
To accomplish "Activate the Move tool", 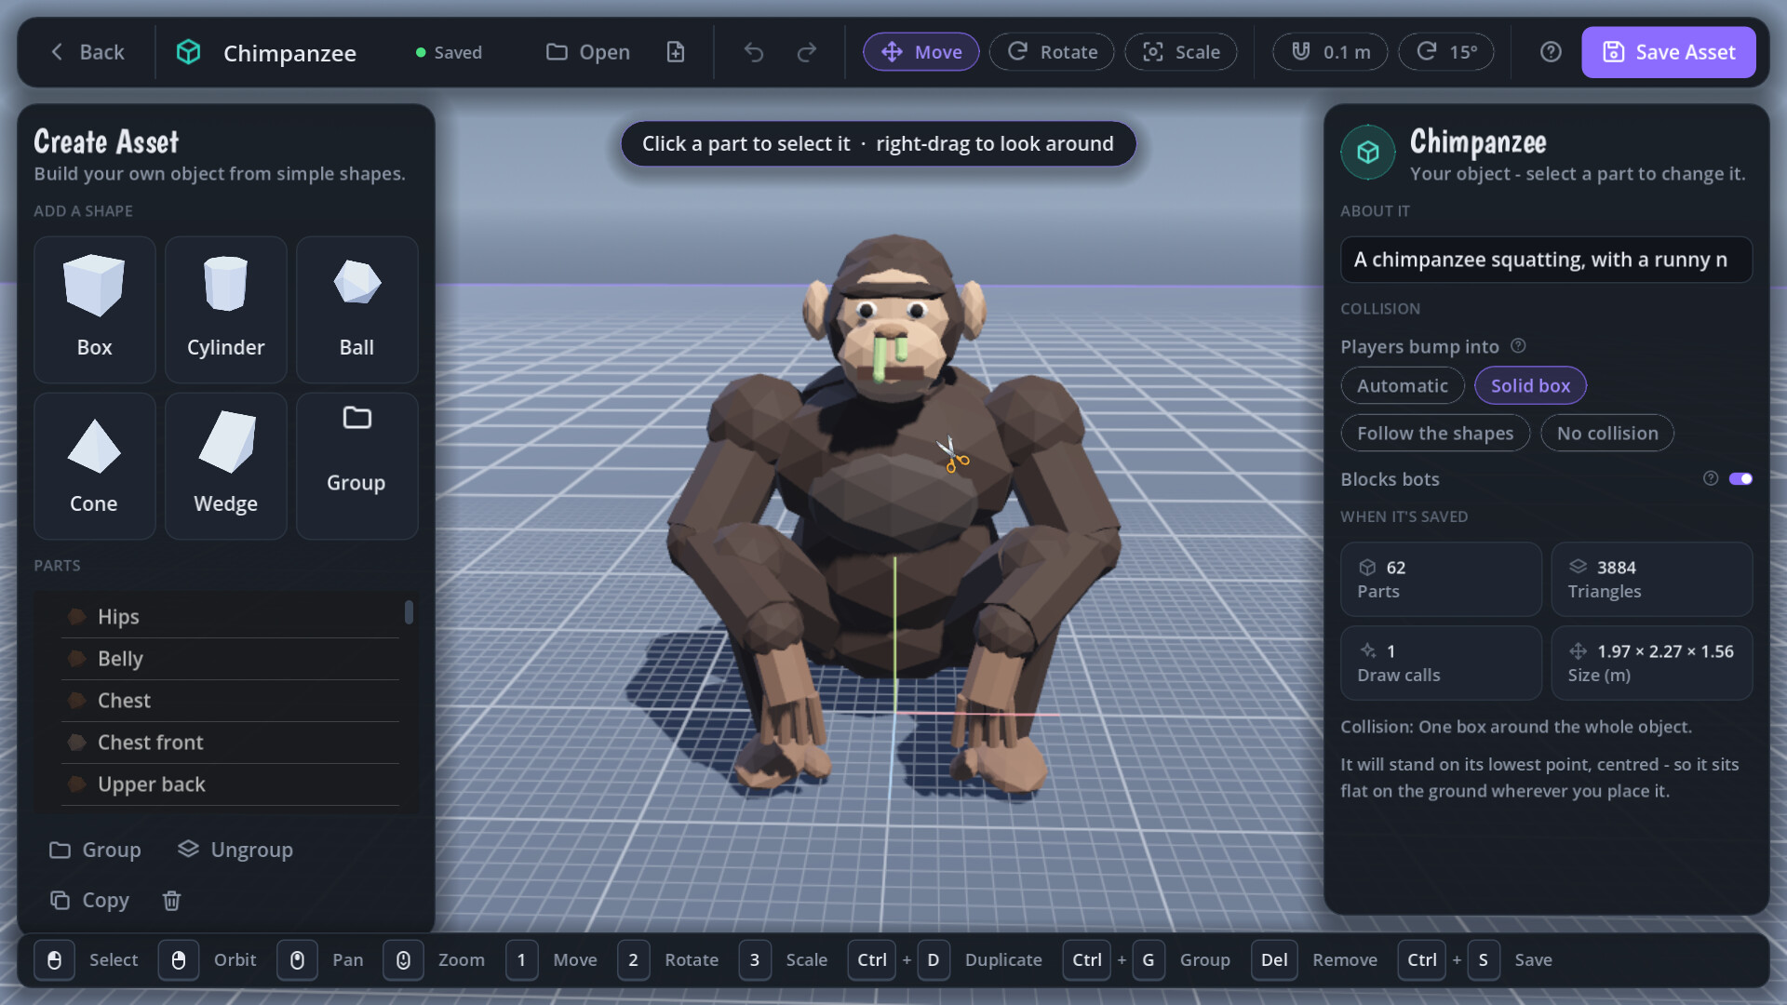I will point(920,52).
